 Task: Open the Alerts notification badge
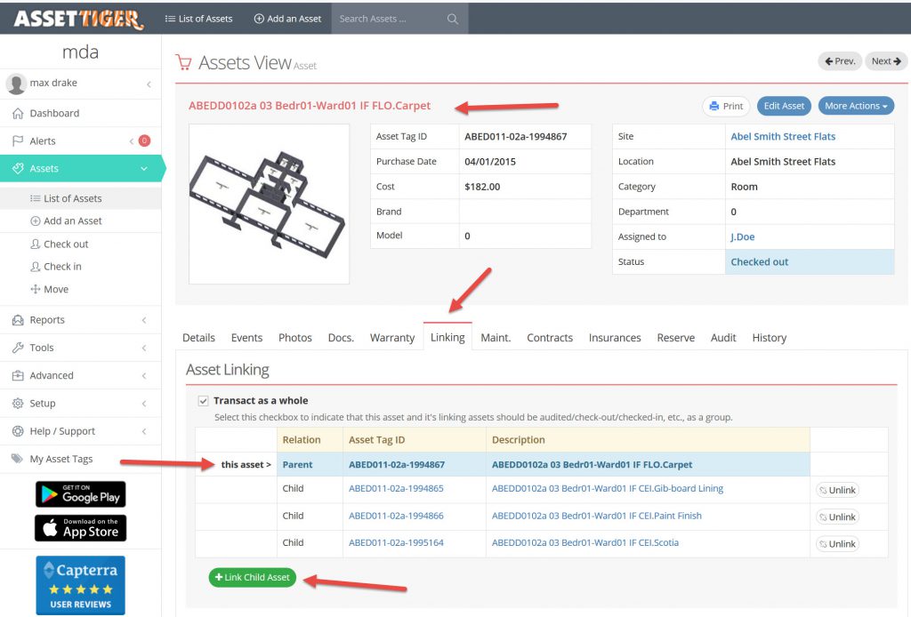pyautogui.click(x=144, y=140)
